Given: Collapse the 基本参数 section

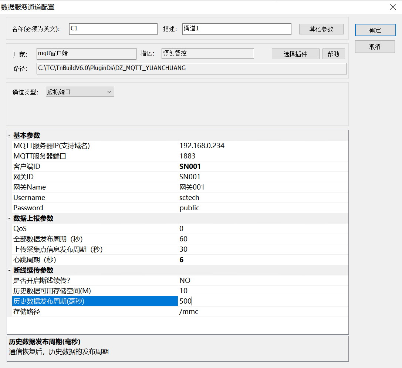Looking at the screenshot, I should pos(10,136).
